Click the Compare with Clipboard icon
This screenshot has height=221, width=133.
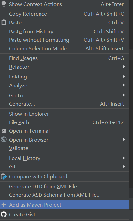click(4, 176)
